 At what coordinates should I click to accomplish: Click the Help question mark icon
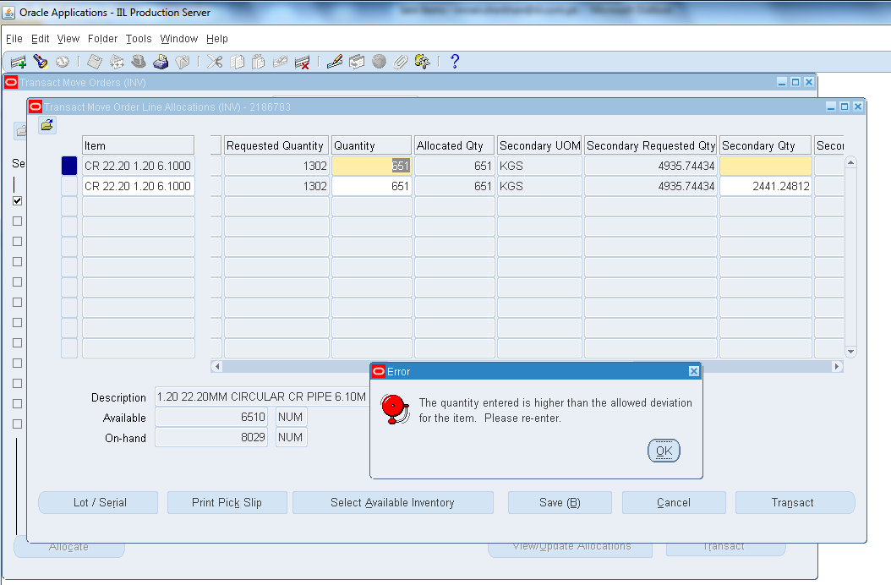(454, 61)
